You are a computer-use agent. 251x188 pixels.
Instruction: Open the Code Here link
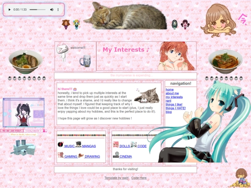coord(139,178)
